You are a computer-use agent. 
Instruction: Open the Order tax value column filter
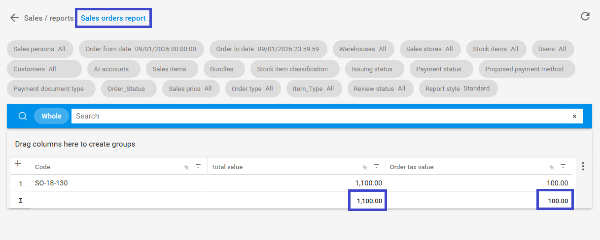coord(563,166)
